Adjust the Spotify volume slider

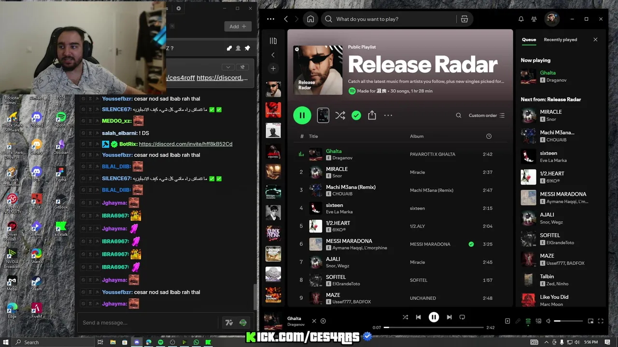pyautogui.click(x=569, y=321)
